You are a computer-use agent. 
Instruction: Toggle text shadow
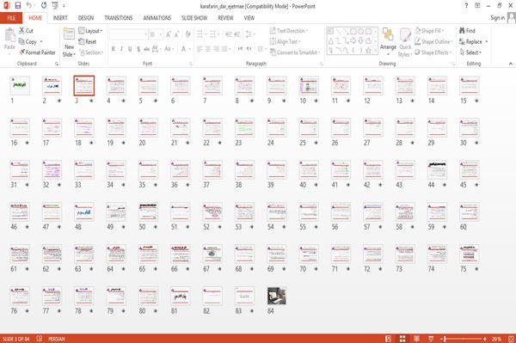pyautogui.click(x=138, y=49)
